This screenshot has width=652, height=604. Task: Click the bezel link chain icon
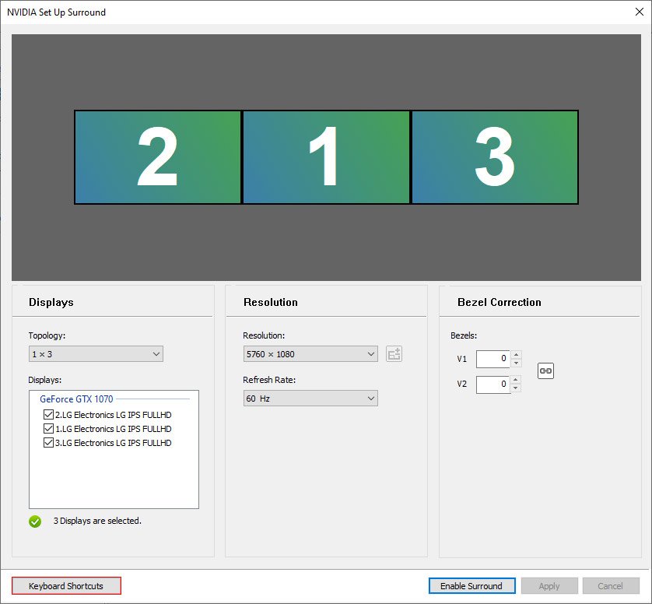tap(545, 371)
